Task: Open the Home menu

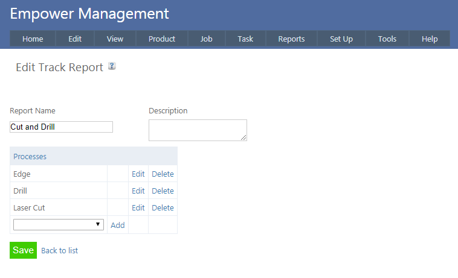Action: [33, 39]
